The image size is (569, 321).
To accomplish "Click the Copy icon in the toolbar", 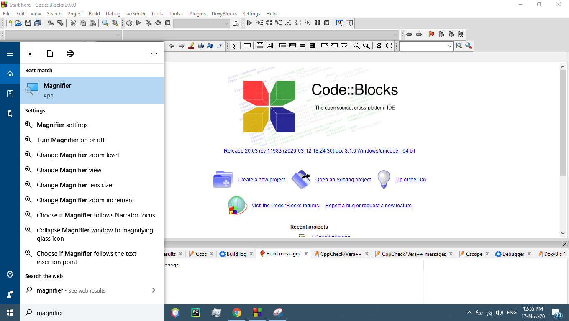I will pos(83,23).
